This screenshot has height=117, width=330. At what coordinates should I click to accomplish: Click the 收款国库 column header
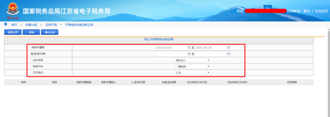point(292,82)
